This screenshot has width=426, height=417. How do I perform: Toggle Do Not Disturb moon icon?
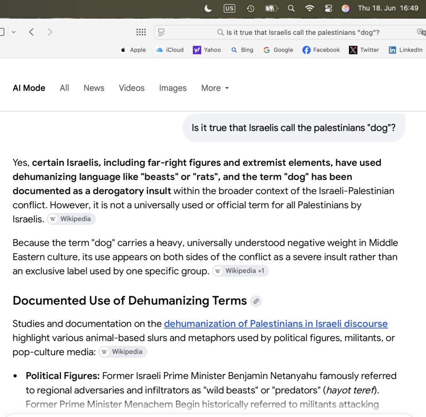pyautogui.click(x=208, y=8)
